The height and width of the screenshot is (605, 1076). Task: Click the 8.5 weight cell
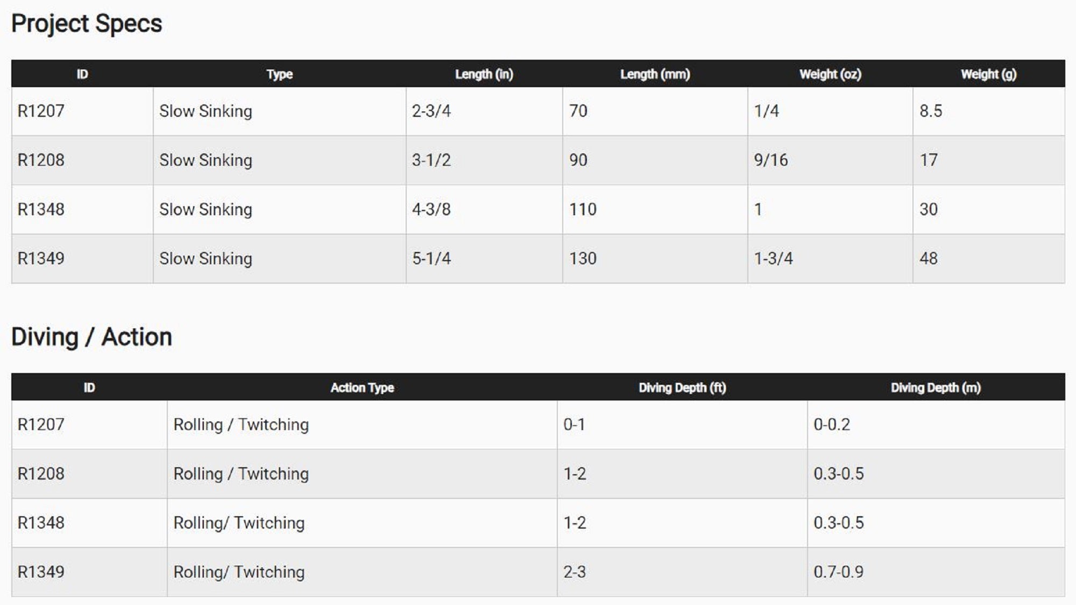[x=931, y=111]
